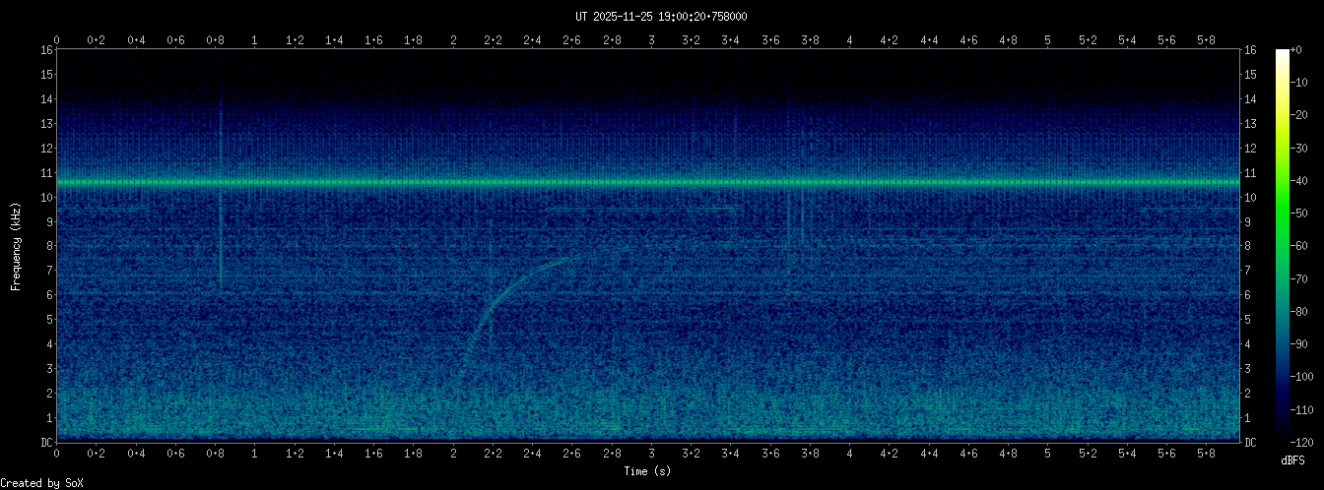
Task: Click the 'DC' label on the left frequency axis
Action: point(45,443)
